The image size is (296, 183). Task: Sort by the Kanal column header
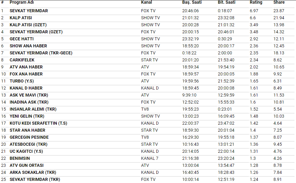click(146, 2)
